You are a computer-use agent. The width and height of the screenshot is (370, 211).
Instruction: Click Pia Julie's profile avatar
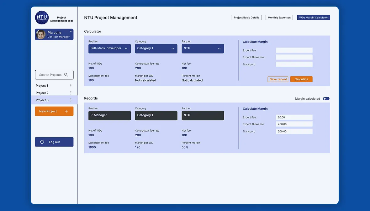[x=41, y=35]
